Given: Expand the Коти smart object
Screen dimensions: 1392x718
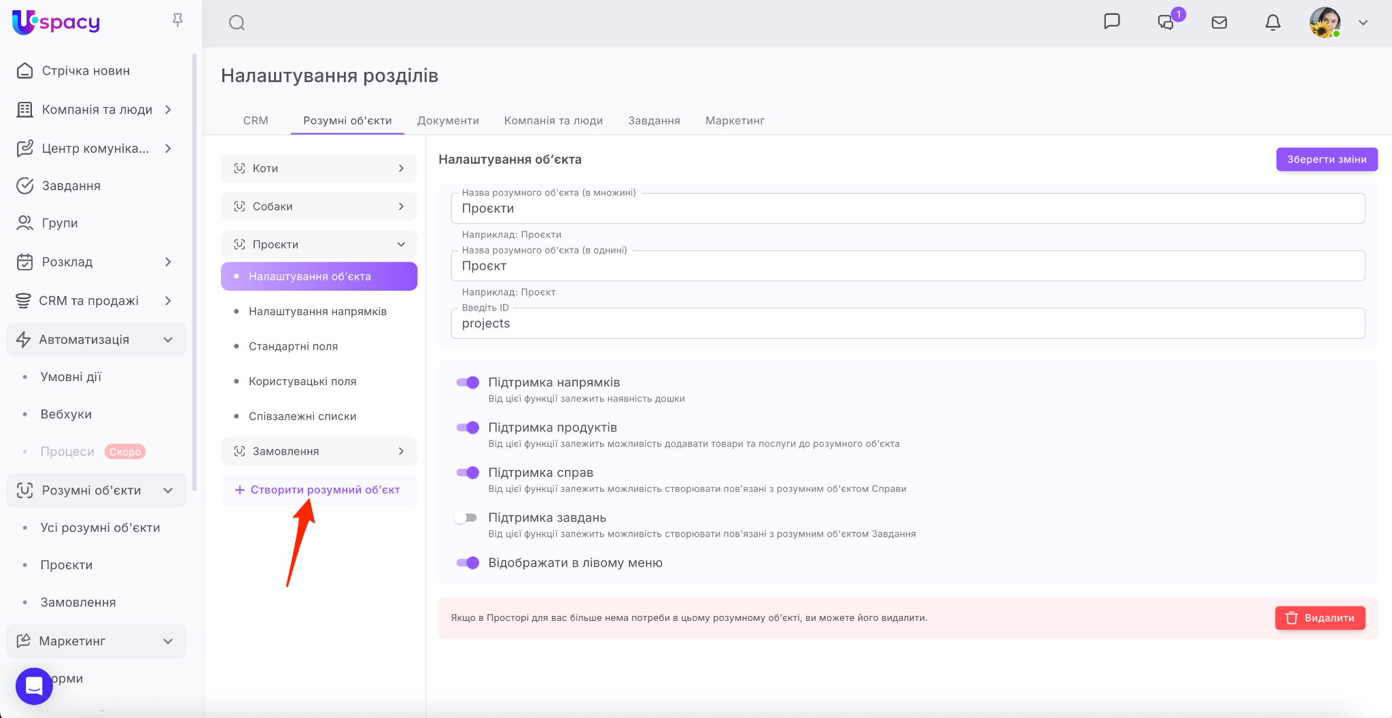Looking at the screenshot, I should tap(319, 168).
